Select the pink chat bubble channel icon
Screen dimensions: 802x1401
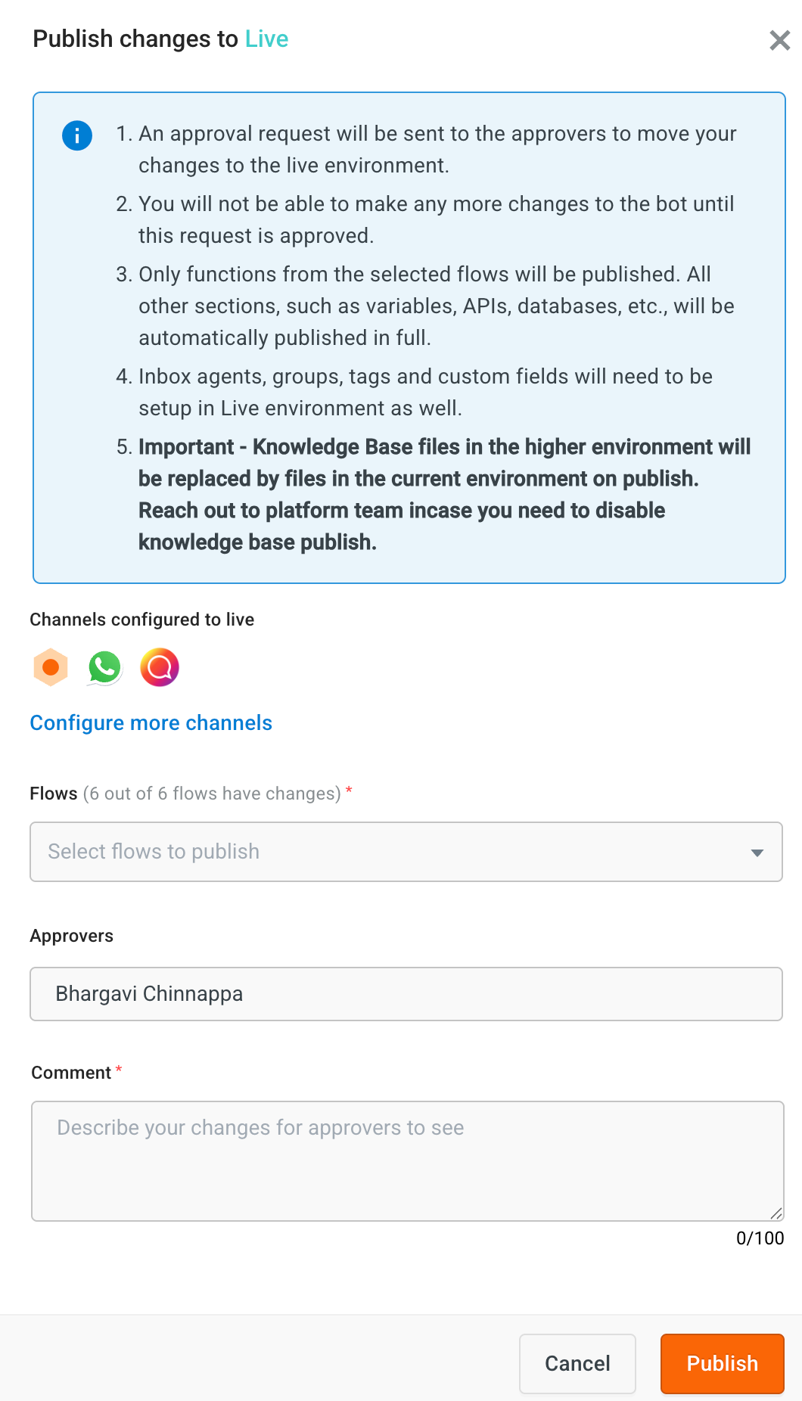point(160,667)
